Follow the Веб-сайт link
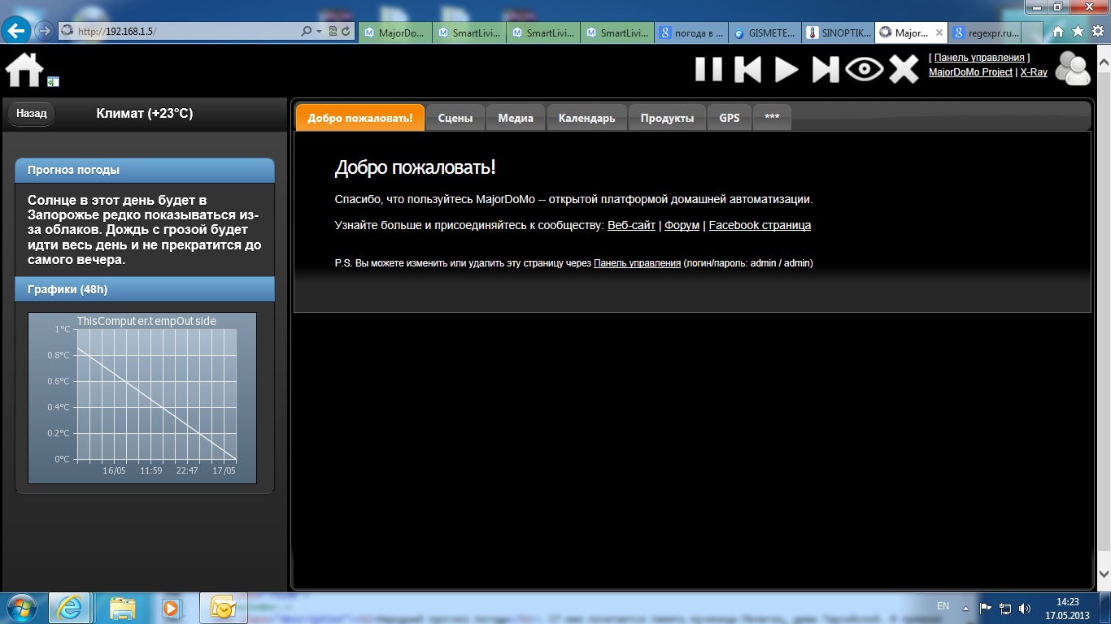Image resolution: width=1111 pixels, height=624 pixels. (631, 225)
